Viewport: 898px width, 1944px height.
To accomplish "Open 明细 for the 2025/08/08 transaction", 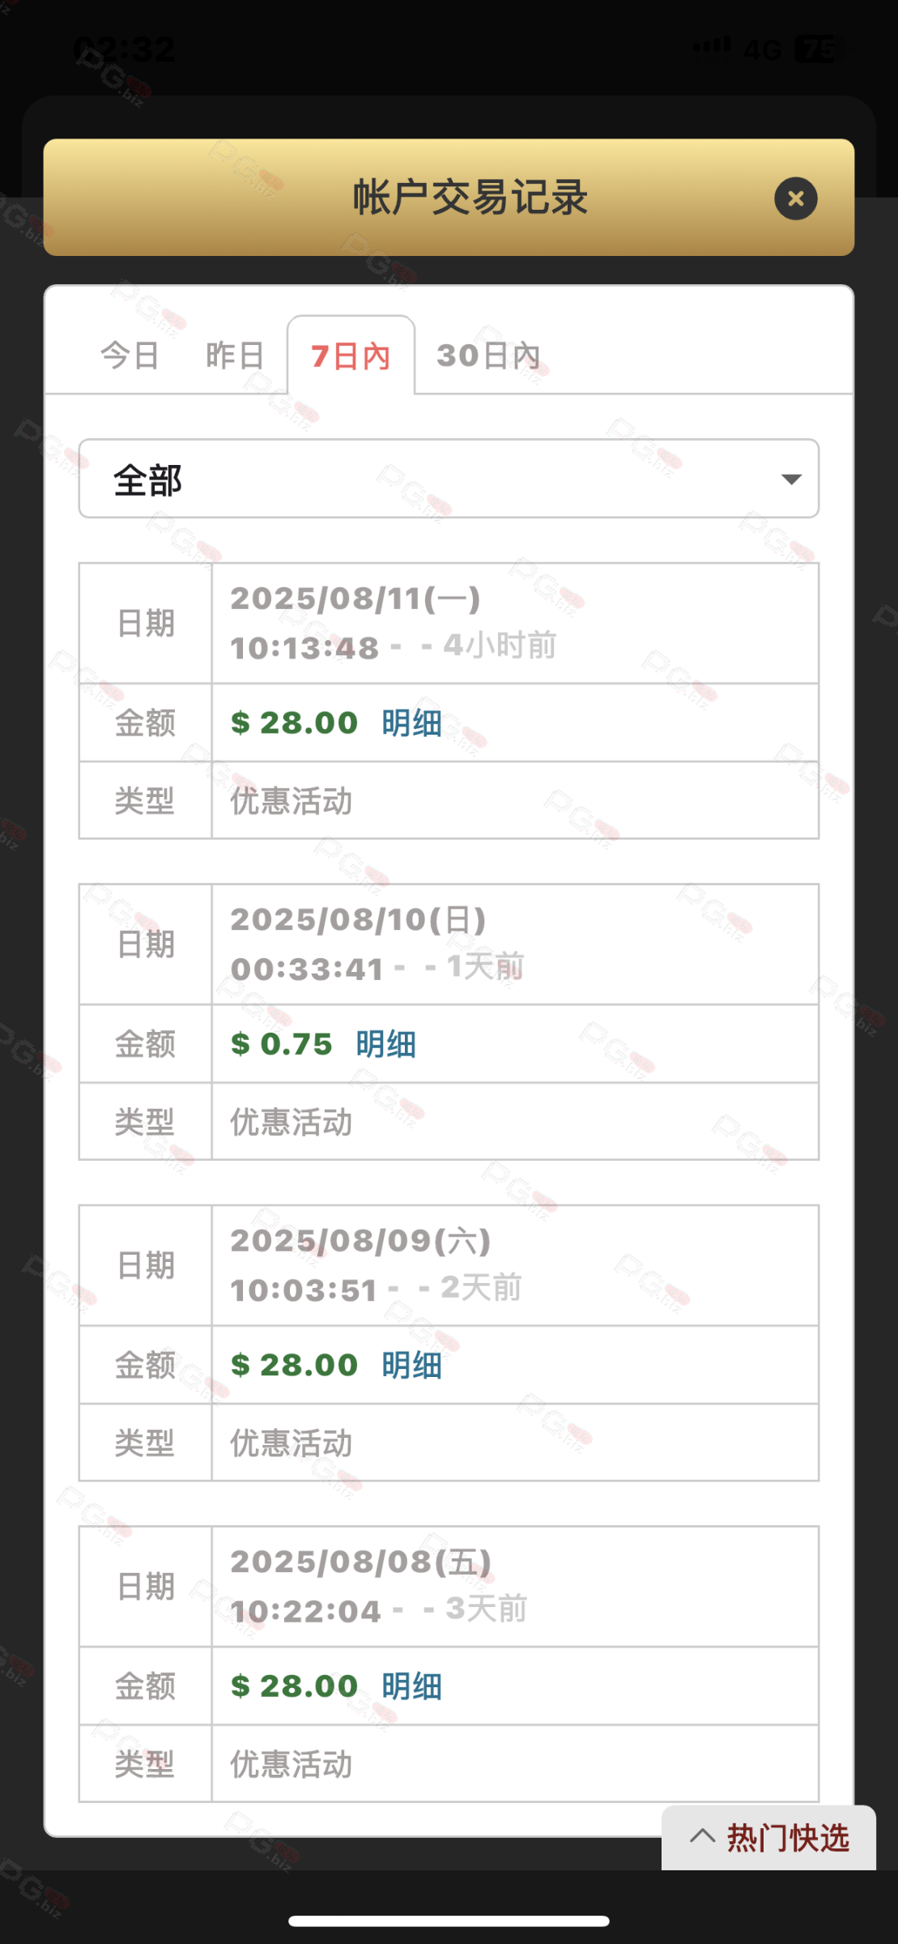I will (x=411, y=1686).
